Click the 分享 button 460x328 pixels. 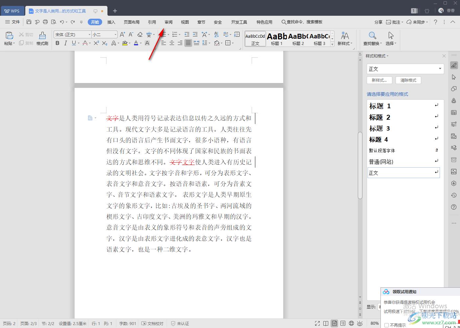[x=379, y=22]
